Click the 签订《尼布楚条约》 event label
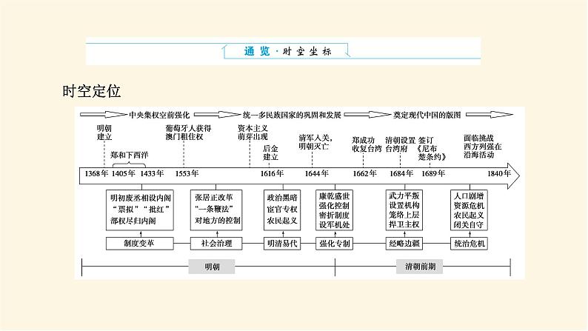This screenshot has width=588, height=331. click(432, 148)
